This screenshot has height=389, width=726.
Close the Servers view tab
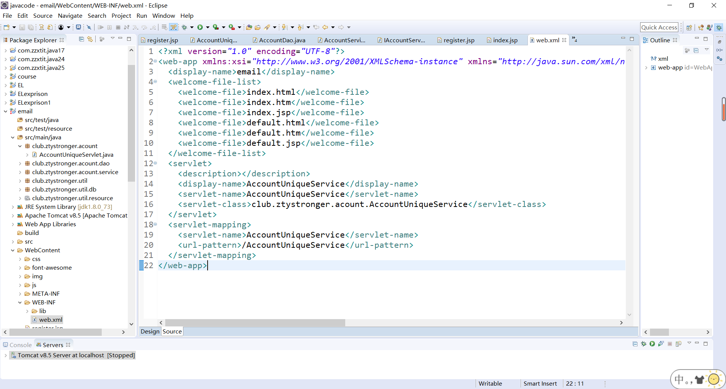pos(68,345)
